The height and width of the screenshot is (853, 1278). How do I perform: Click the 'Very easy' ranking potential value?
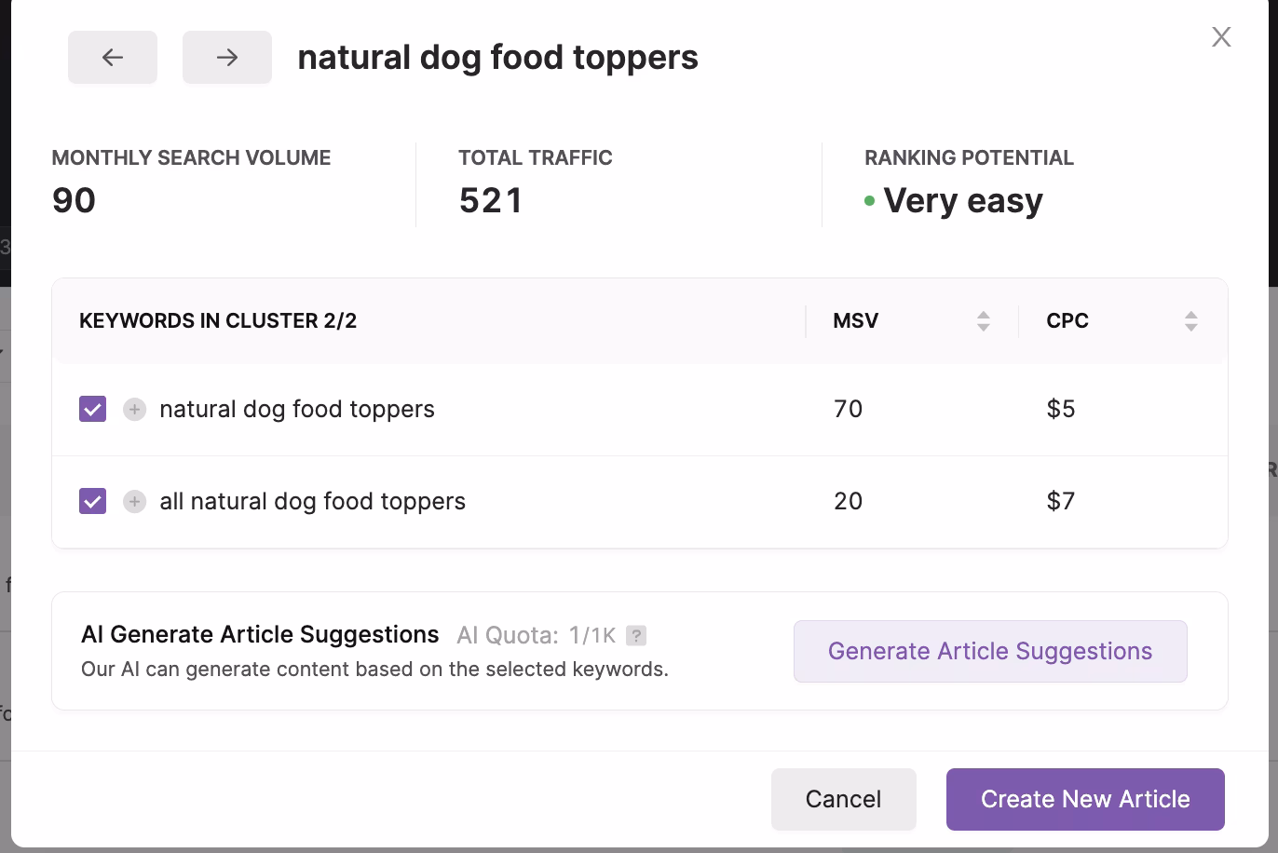(x=963, y=201)
